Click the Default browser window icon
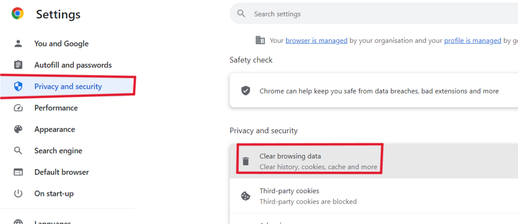 coord(18,172)
